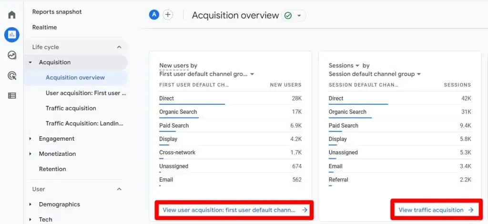The image size is (488, 224).
Task: Click Display row showing 5.8K
Action: coord(400,139)
